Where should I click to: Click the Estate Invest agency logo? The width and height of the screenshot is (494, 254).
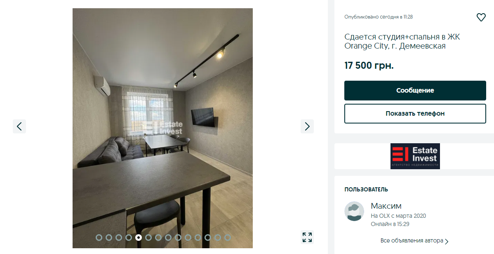click(415, 156)
